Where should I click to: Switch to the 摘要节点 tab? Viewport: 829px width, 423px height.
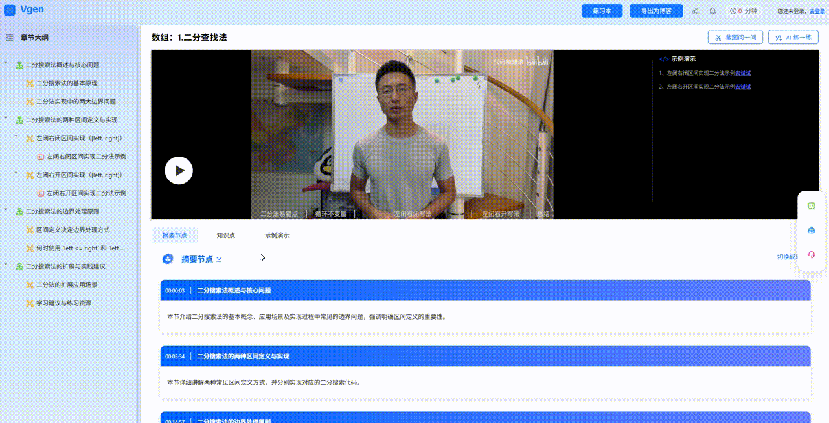pyautogui.click(x=175, y=235)
